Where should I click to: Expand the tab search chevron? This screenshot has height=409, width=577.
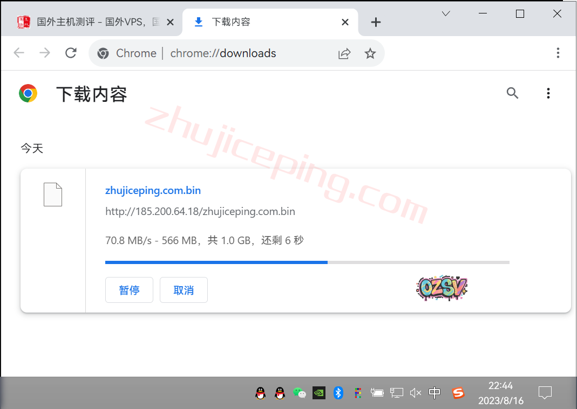point(446,14)
